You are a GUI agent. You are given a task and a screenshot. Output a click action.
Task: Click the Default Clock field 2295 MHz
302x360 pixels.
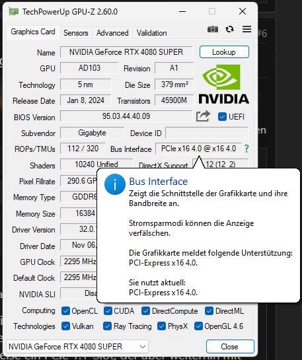click(x=79, y=277)
